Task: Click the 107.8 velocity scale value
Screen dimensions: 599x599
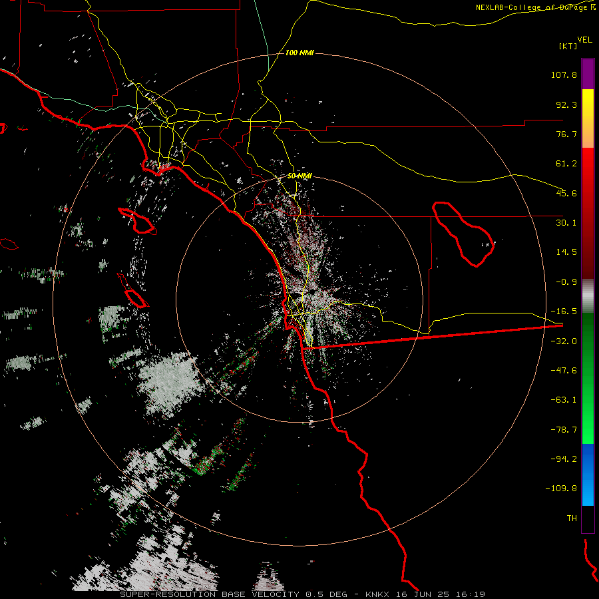Action: coord(564,75)
